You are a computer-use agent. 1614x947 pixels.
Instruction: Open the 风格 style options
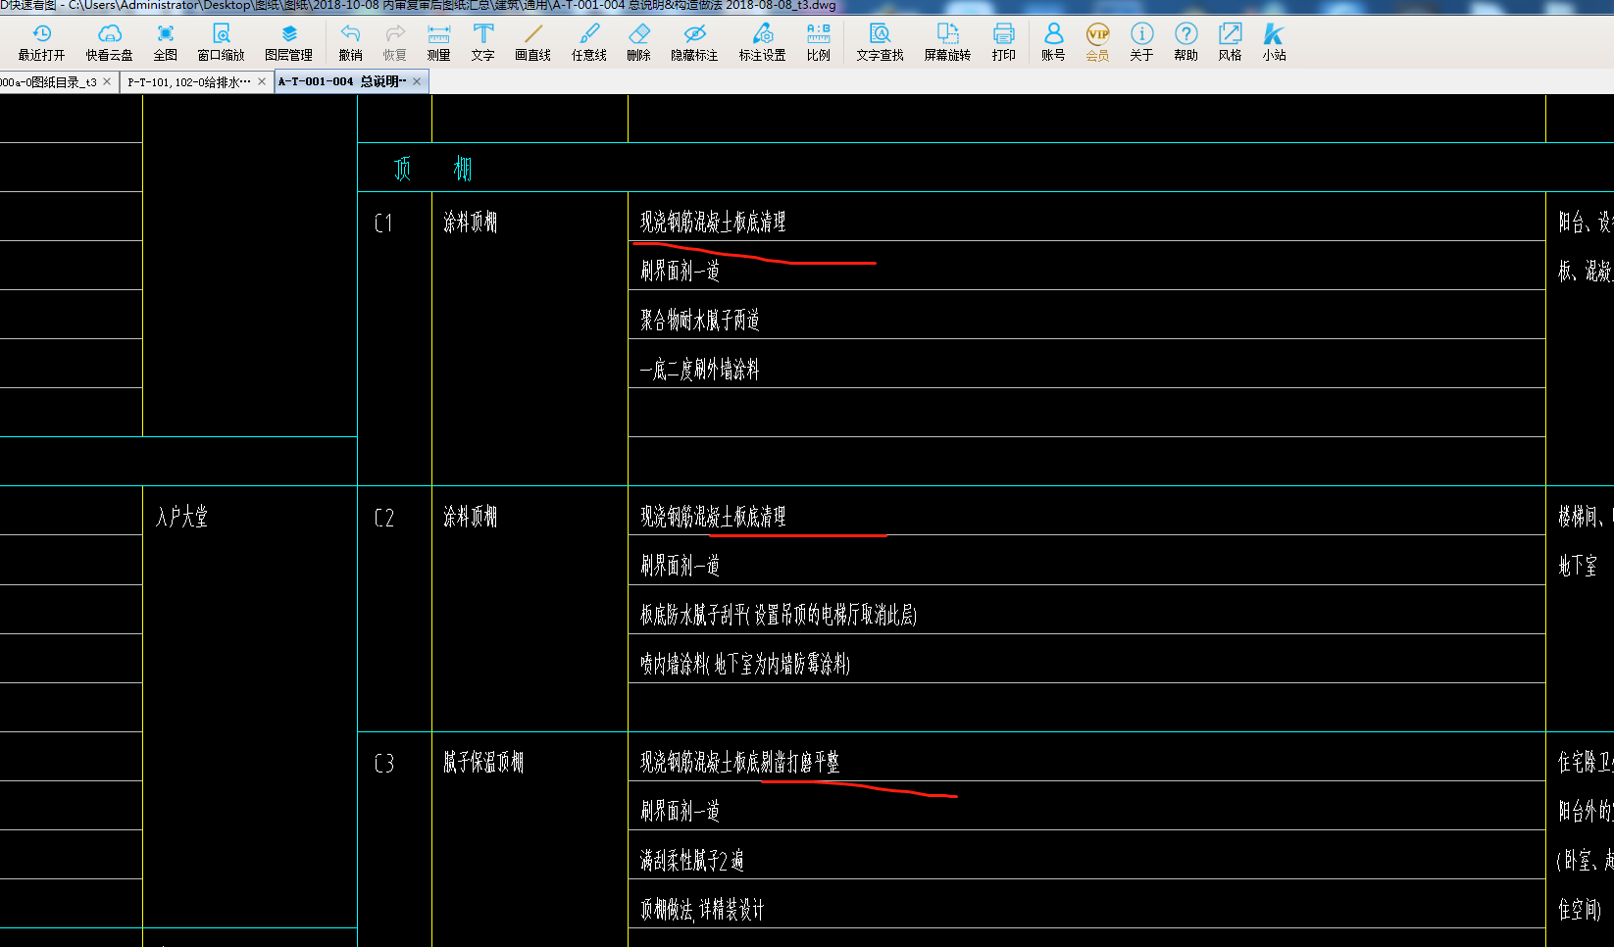pos(1230,43)
